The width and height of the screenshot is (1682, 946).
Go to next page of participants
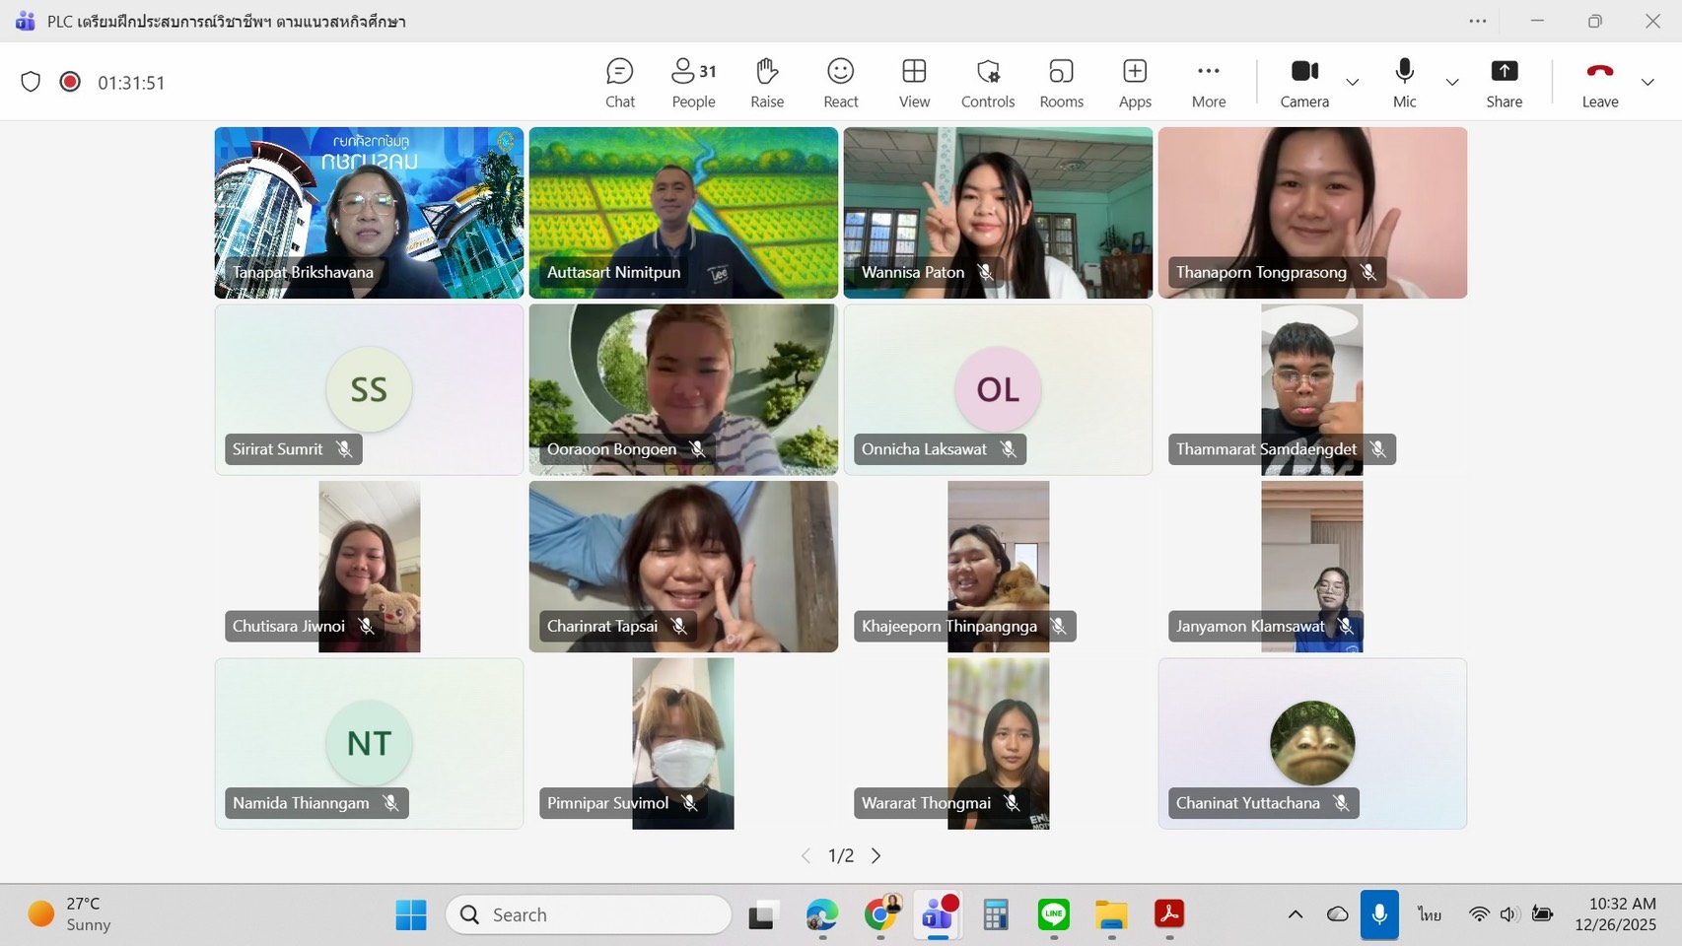pyautogui.click(x=876, y=855)
